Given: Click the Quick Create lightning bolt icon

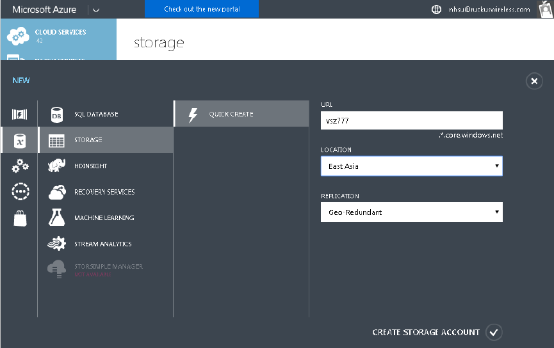Looking at the screenshot, I should coord(193,115).
